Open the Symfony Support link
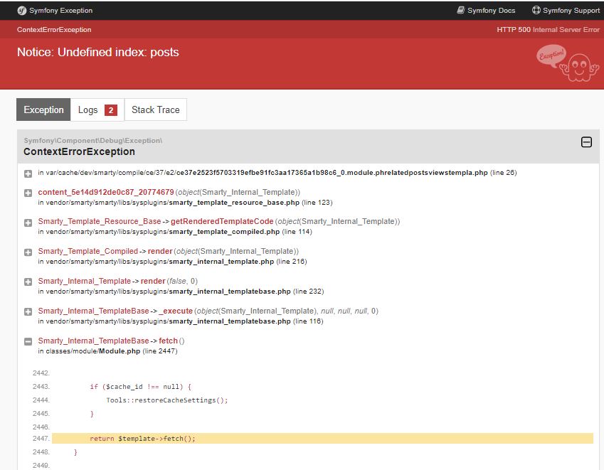 click(566, 11)
